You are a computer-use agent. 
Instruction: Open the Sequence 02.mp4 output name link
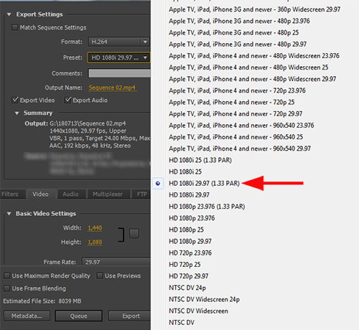click(x=112, y=88)
